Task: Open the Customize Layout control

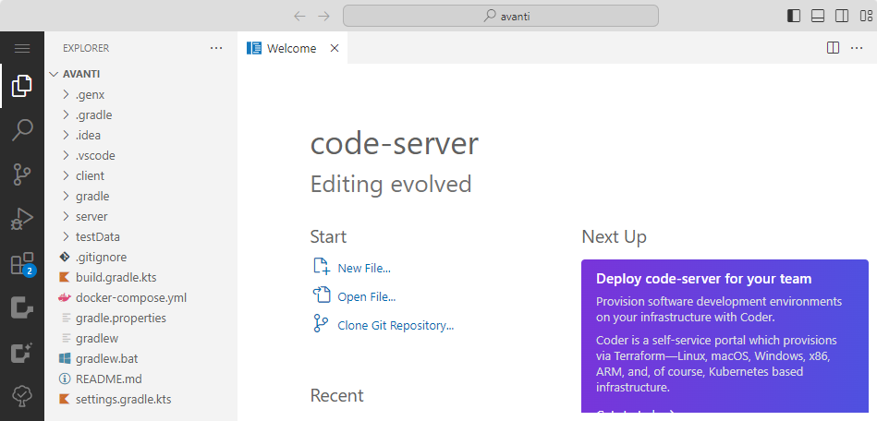Action: 866,17
